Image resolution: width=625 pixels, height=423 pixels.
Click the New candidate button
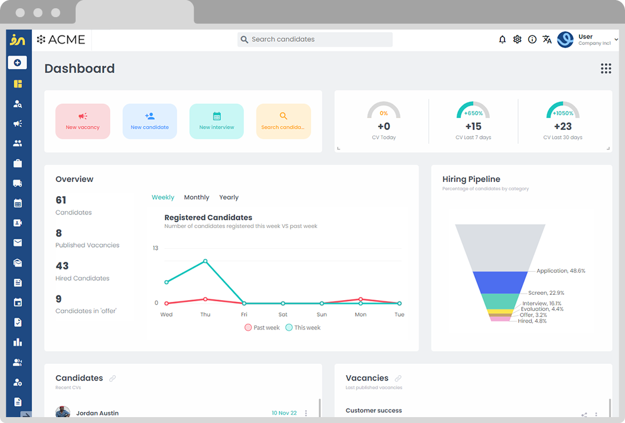pyautogui.click(x=149, y=121)
